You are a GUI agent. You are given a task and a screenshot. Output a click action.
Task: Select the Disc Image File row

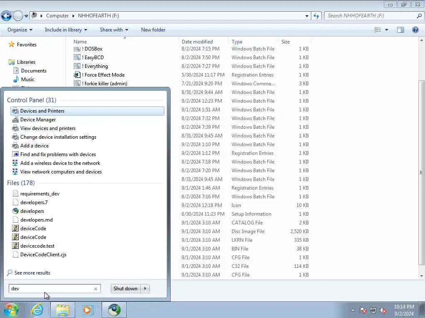point(245,231)
